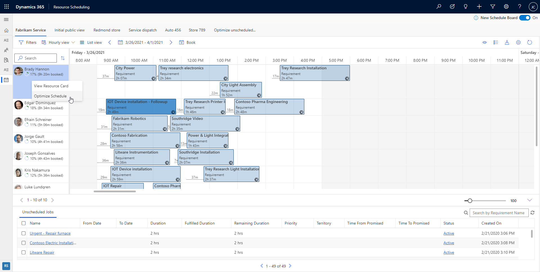Go to next date range
540x272 pixels.
[171, 42]
